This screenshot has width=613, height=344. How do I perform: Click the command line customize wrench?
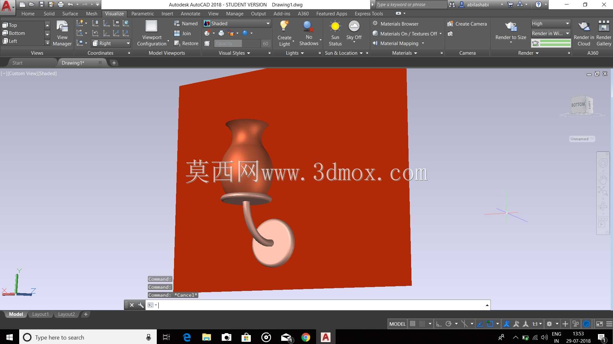point(141,305)
